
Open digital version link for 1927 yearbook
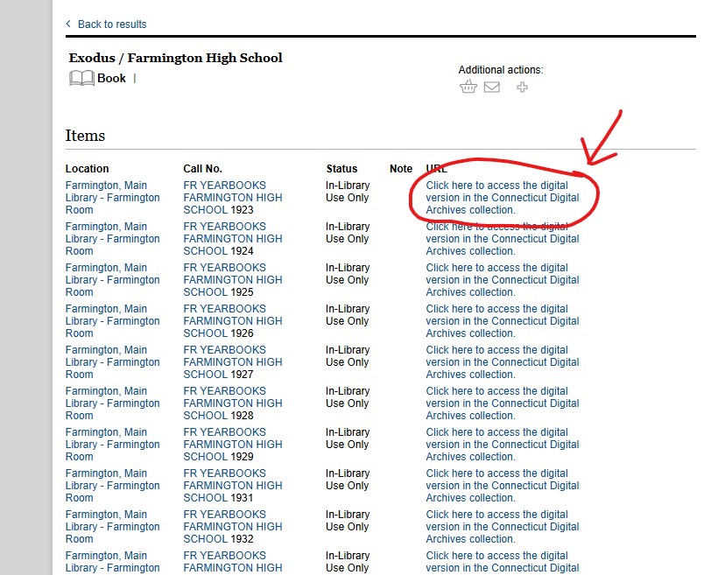(503, 362)
